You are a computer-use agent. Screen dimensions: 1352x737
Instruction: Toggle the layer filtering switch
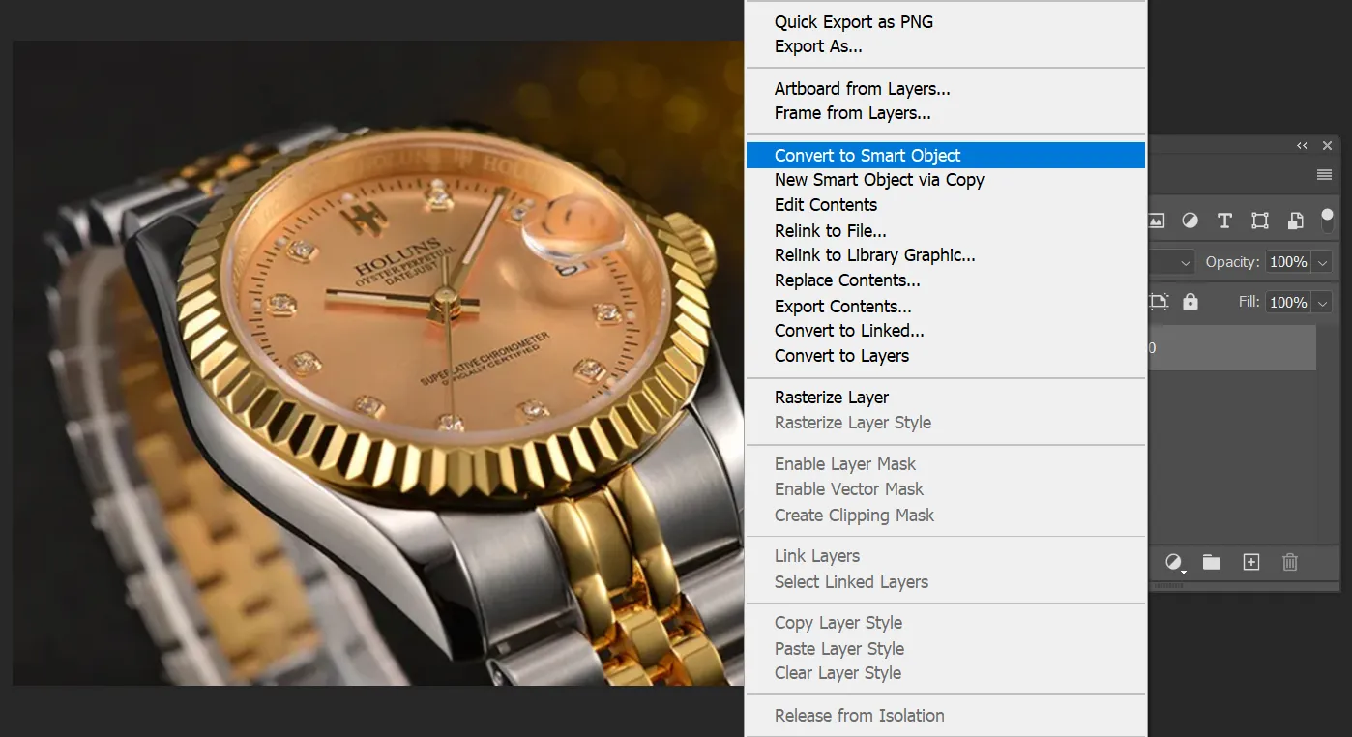tap(1328, 221)
